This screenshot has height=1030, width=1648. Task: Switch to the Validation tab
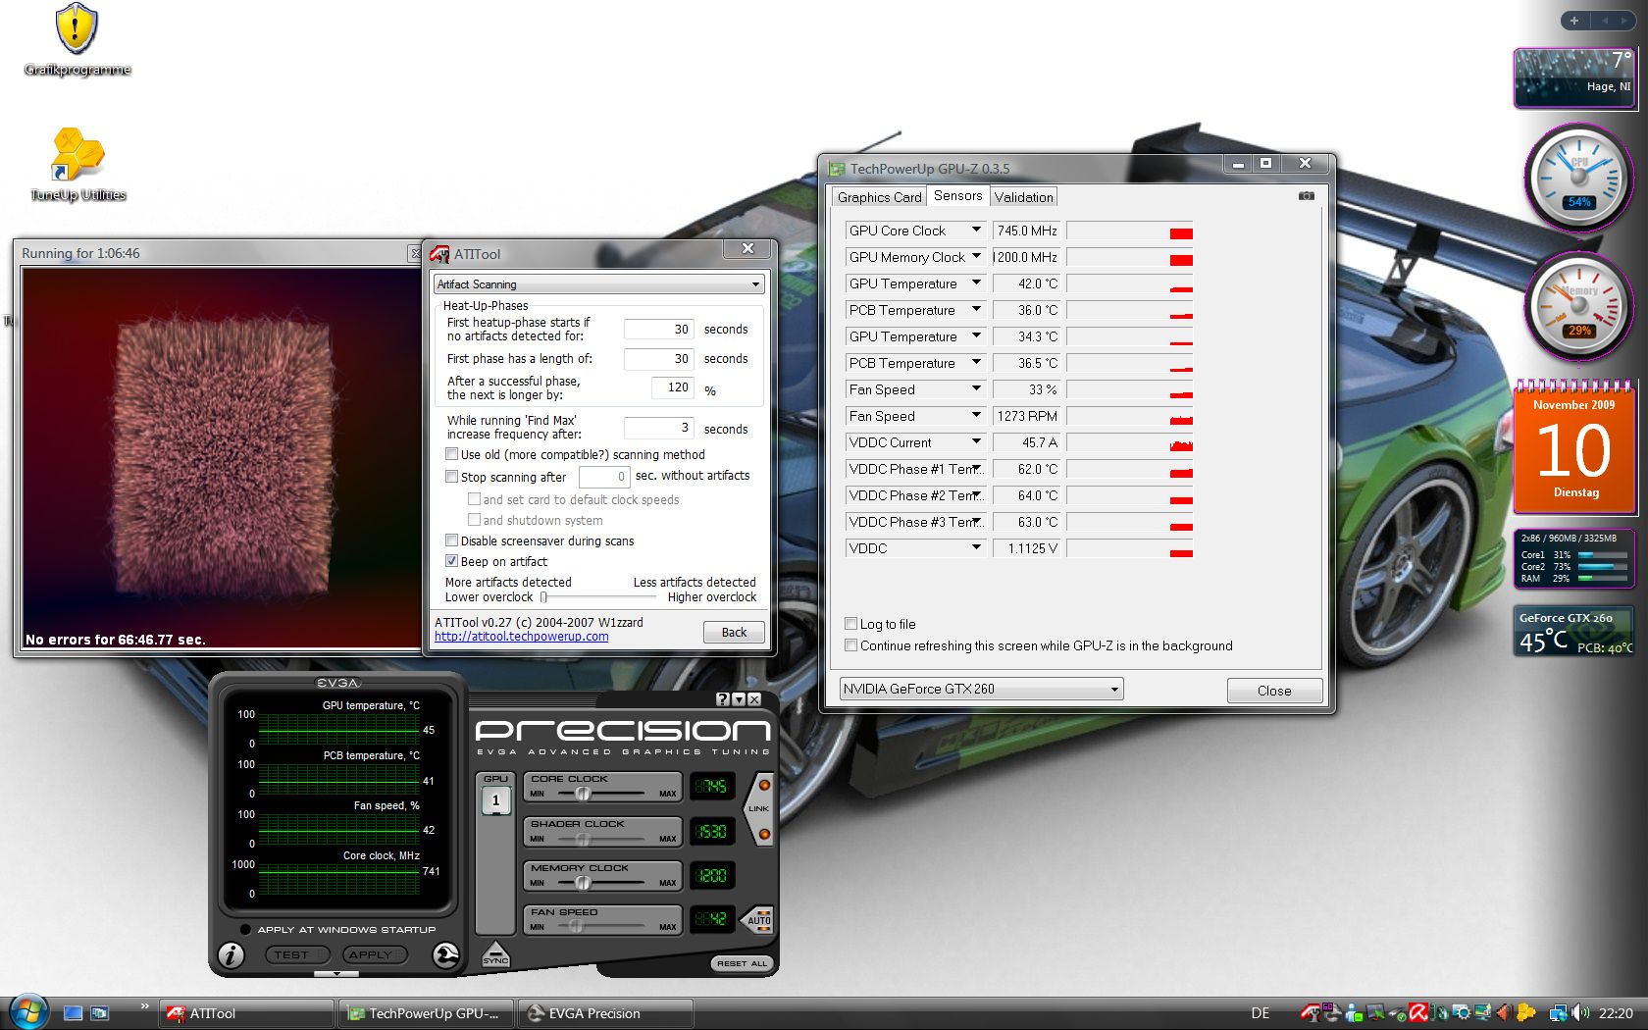[1023, 197]
